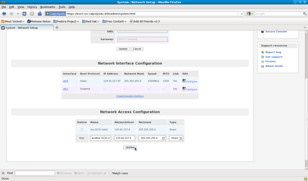Screen dimensions: 308x181
Task: Click the Google search input field
Action: (278, 14)
